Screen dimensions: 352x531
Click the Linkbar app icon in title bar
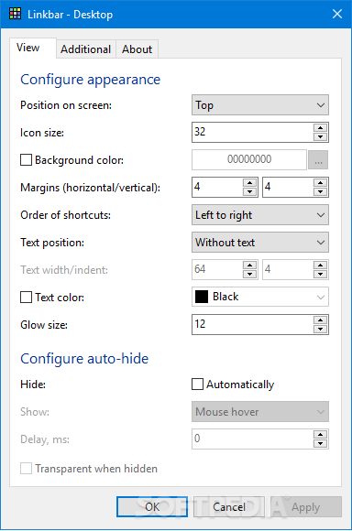(15, 14)
